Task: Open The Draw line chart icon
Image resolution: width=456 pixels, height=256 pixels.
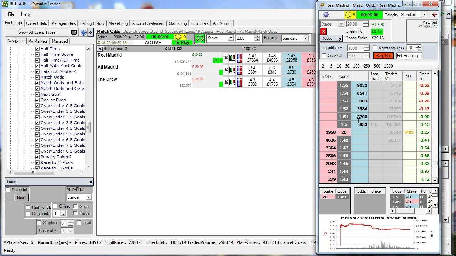Action: click(x=226, y=82)
